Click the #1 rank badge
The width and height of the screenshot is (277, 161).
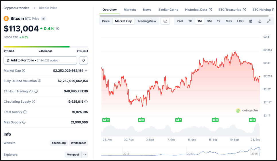click(44, 19)
